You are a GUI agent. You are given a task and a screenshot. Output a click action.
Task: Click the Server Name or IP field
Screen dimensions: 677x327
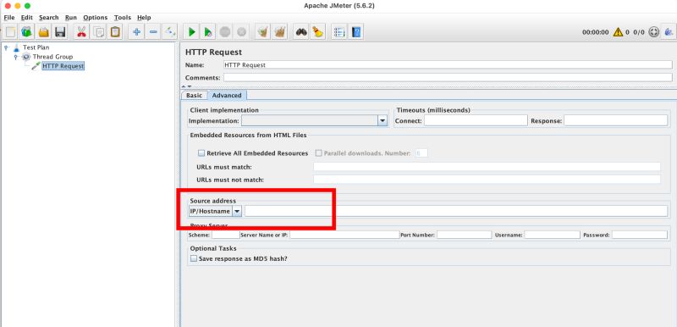[344, 235]
